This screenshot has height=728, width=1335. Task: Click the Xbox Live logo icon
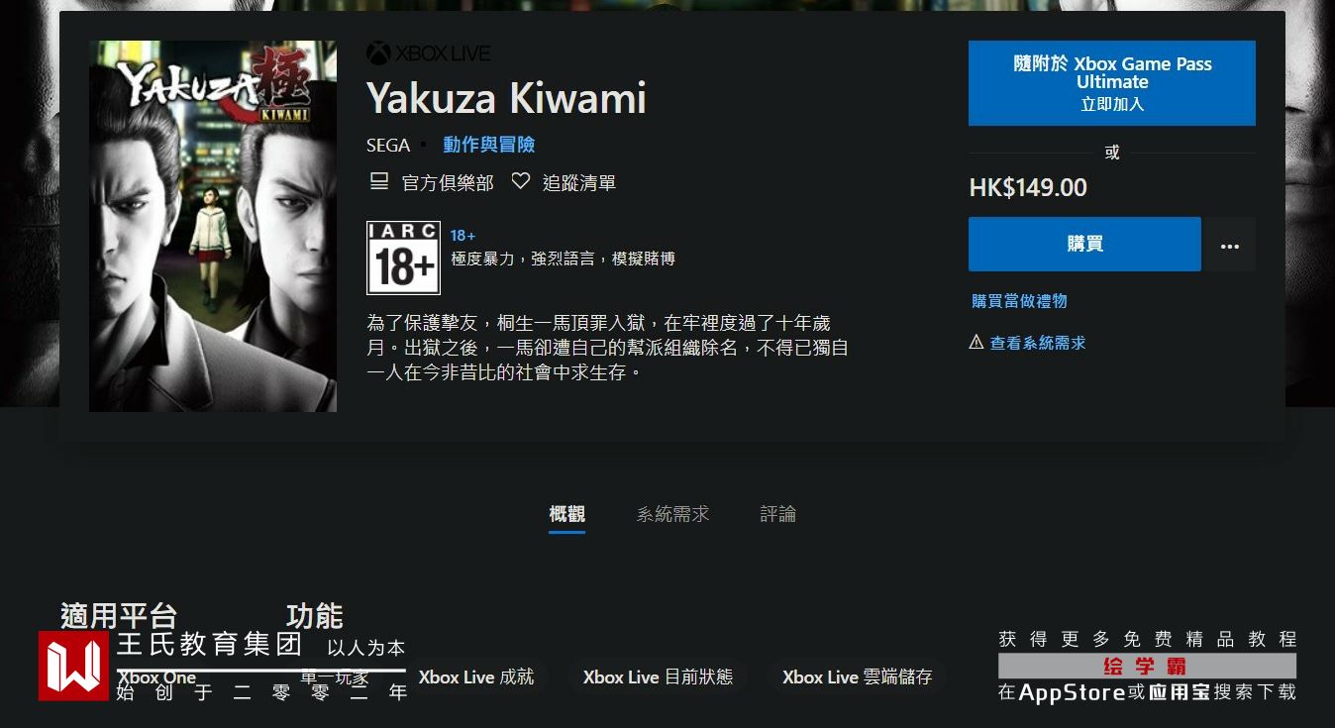click(378, 52)
